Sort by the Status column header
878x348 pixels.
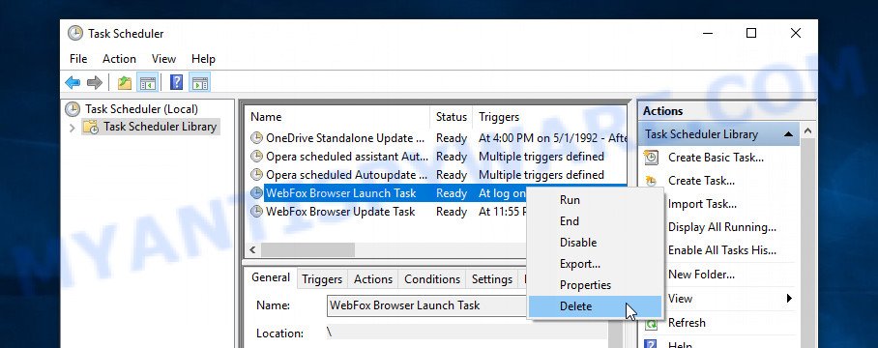(x=452, y=117)
